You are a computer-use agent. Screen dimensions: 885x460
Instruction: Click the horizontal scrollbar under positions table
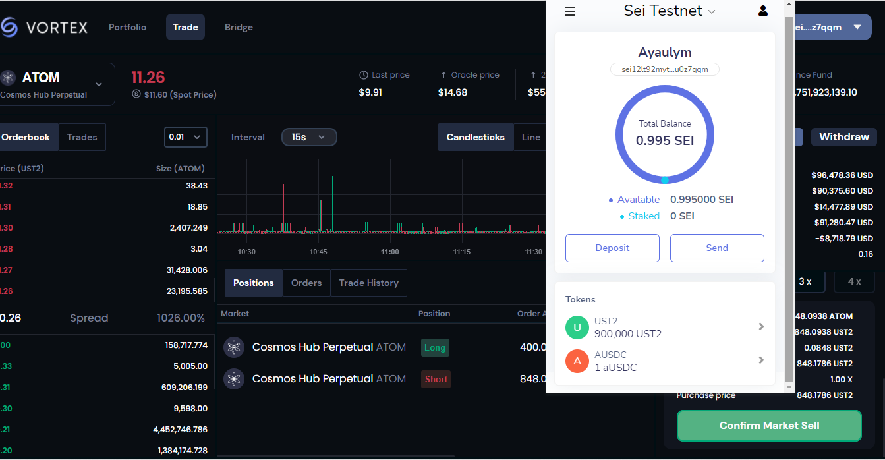click(336, 455)
